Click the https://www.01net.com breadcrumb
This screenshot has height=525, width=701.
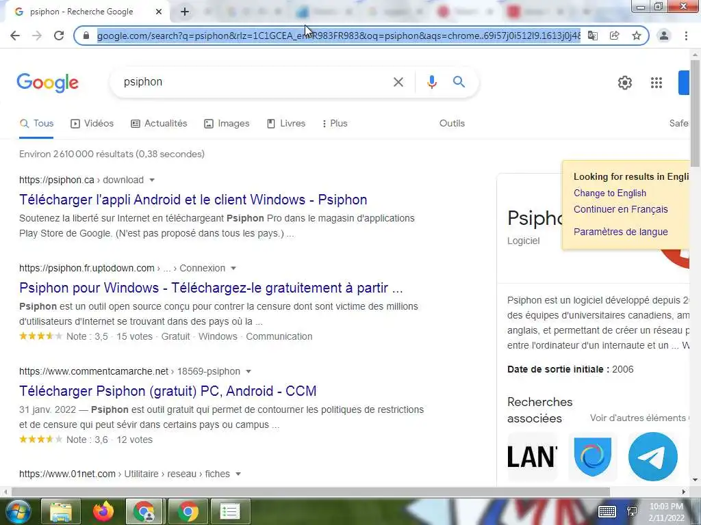(67, 474)
